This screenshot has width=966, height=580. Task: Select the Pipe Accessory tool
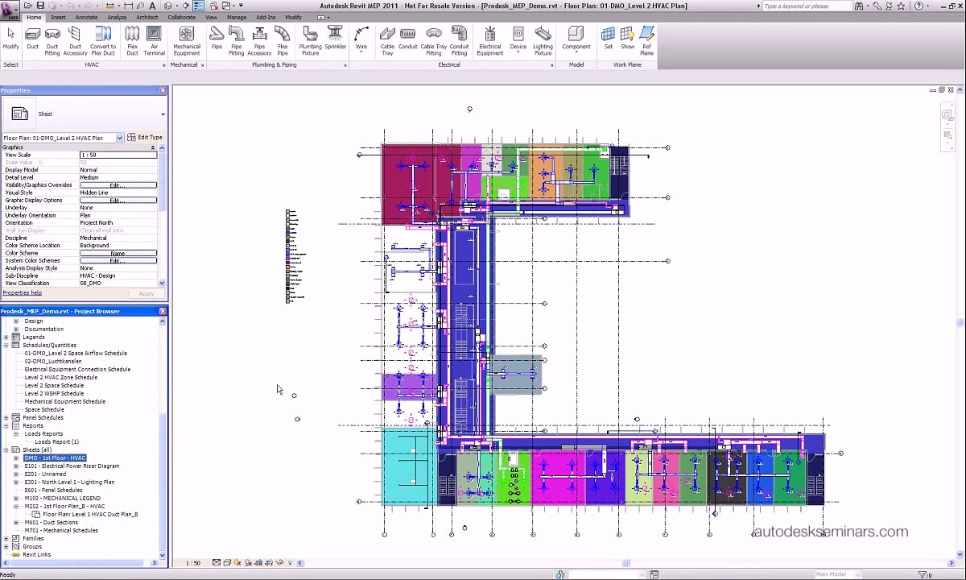(259, 40)
